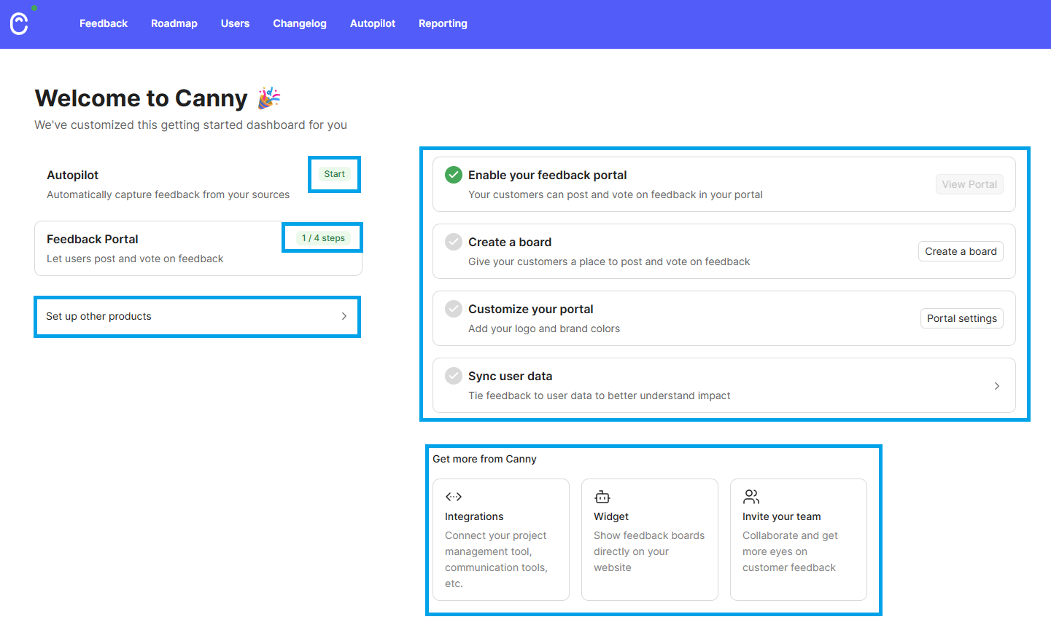Click the Invite your team people icon
Image resolution: width=1051 pixels, height=622 pixels.
click(751, 497)
